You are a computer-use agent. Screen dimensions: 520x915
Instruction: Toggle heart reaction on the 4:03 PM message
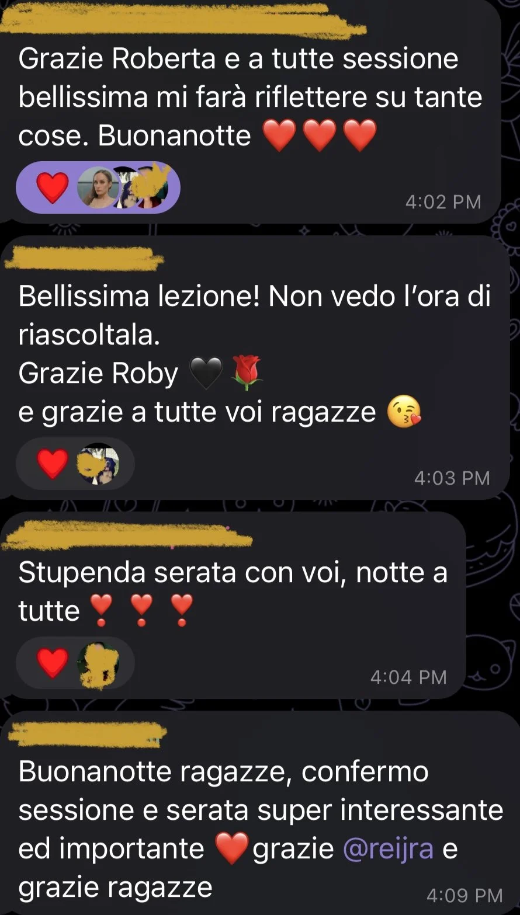[53, 464]
